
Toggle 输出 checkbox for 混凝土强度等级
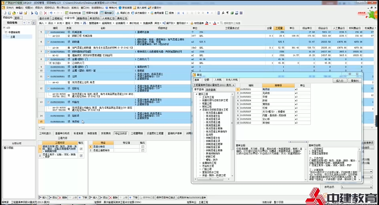[142, 150]
